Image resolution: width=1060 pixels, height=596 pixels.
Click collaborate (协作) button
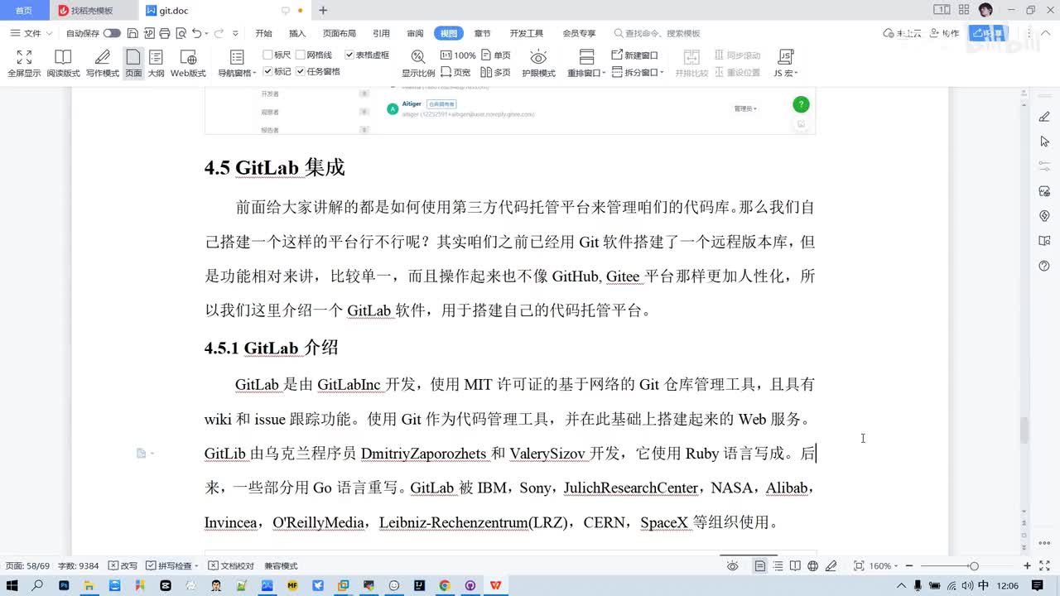pos(944,33)
